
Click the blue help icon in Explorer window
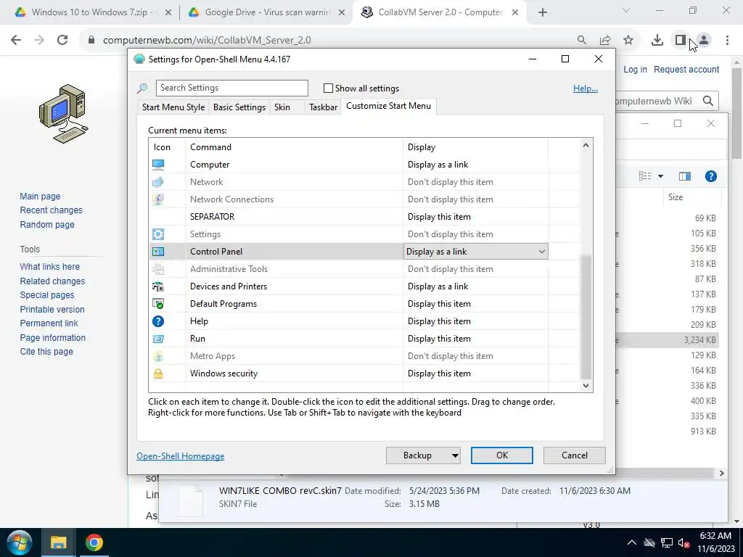click(710, 176)
